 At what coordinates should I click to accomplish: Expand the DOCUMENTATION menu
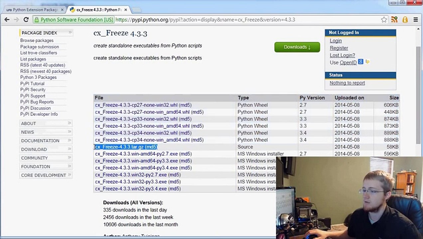pos(46,141)
